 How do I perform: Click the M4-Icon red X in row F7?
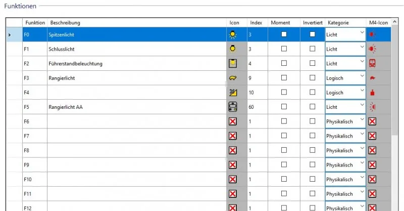point(372,136)
